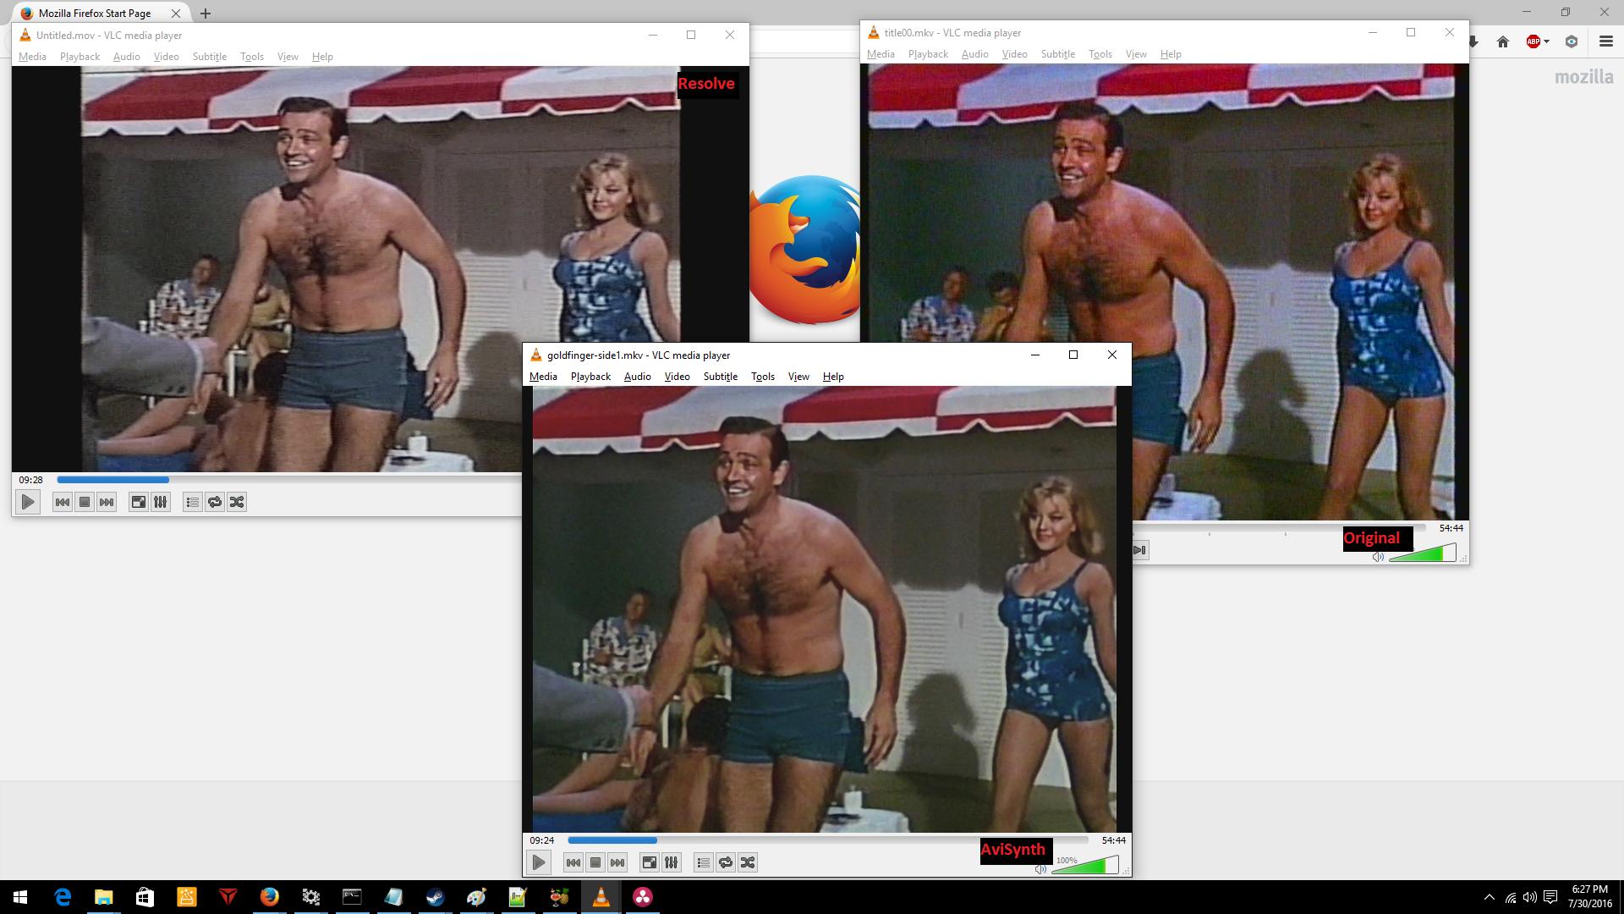1624x914 pixels.
Task: Open Command Prompt from taskbar
Action: pos(352,897)
